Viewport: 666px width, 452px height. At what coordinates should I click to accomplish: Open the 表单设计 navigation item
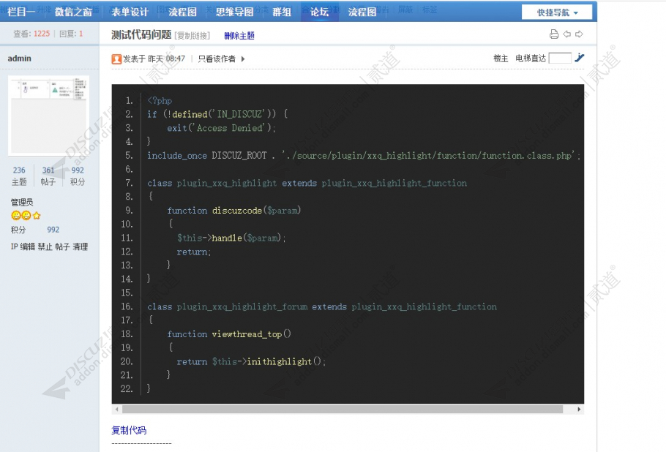coord(130,12)
